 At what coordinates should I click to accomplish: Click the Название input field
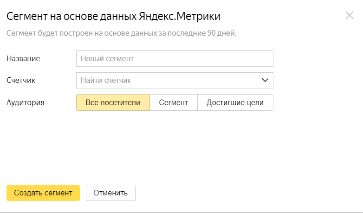click(x=175, y=58)
